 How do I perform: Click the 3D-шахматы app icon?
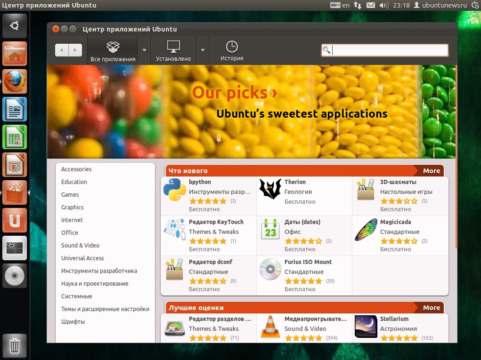[x=366, y=189]
